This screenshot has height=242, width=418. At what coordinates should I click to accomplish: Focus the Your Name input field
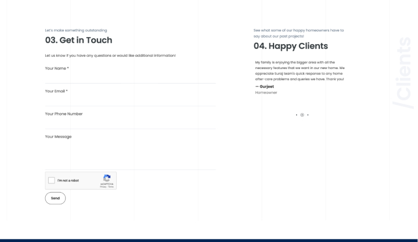[130, 77]
